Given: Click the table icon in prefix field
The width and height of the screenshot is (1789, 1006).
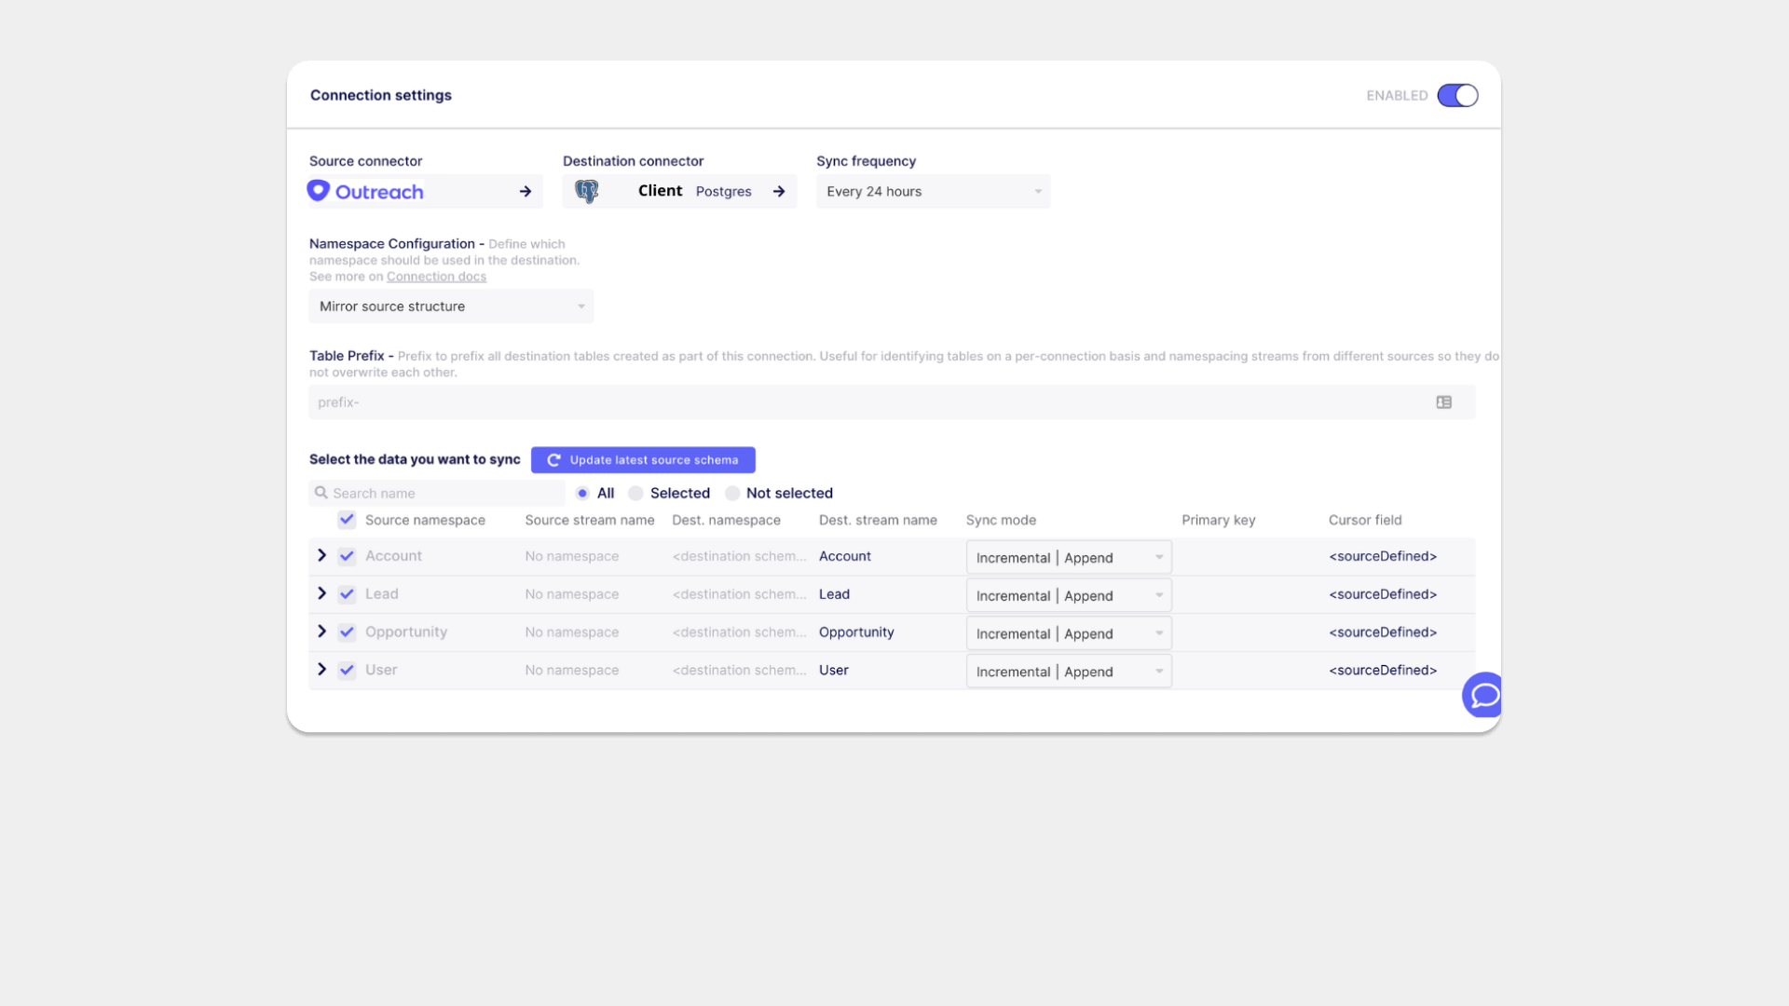Looking at the screenshot, I should click(x=1444, y=402).
